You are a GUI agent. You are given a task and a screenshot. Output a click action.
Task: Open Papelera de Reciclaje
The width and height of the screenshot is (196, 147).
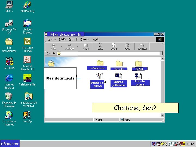9,100
